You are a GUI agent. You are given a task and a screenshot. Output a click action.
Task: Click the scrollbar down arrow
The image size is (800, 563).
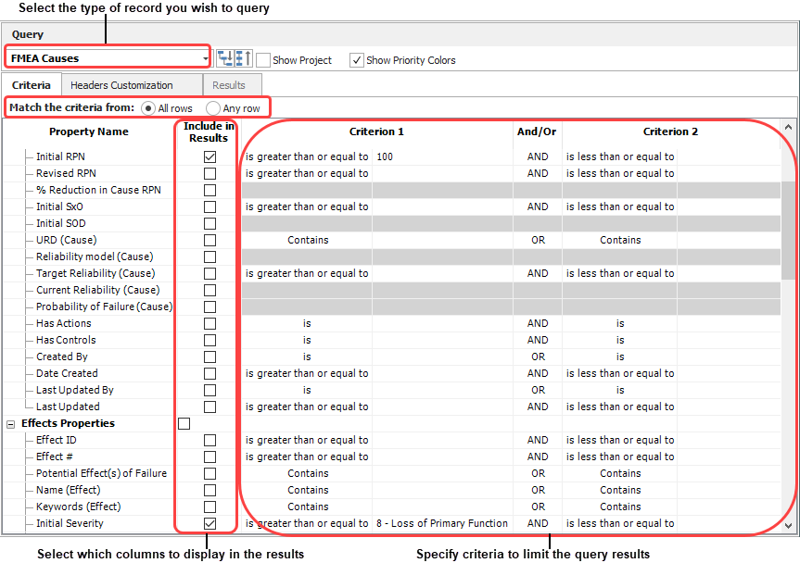(789, 526)
